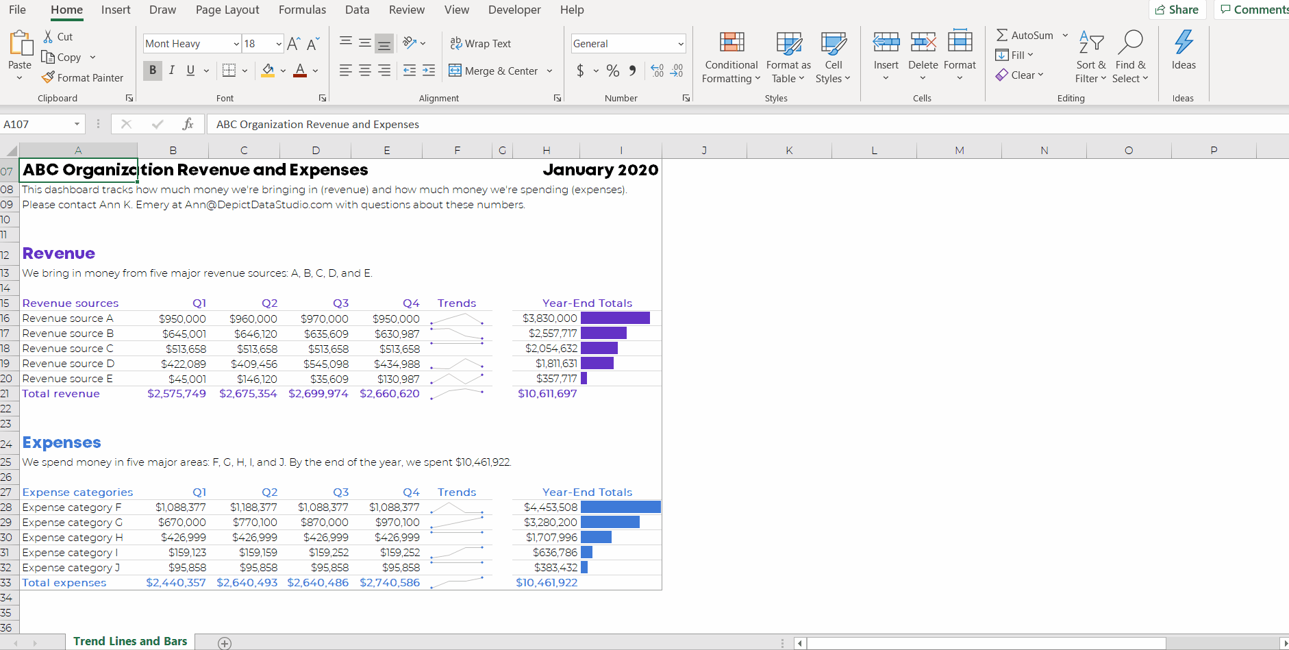Increase indent of cell content

pos(429,71)
